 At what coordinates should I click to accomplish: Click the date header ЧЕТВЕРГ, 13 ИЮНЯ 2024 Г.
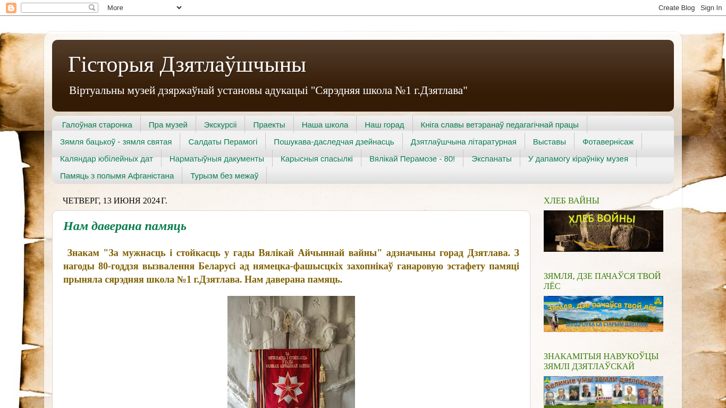pyautogui.click(x=115, y=201)
